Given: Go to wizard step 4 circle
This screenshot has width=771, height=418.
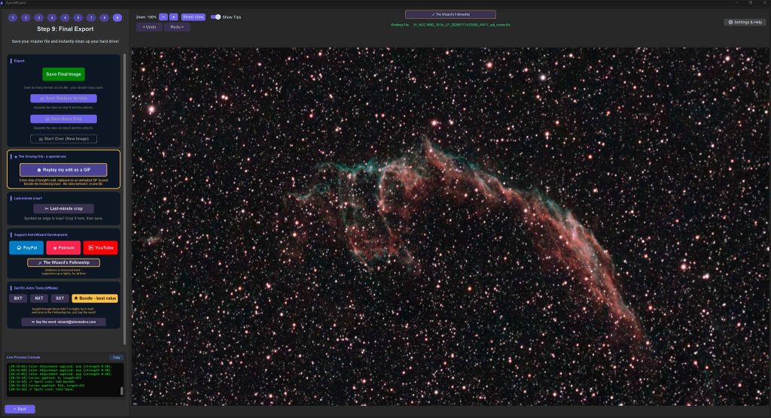Looking at the screenshot, I should coord(52,18).
